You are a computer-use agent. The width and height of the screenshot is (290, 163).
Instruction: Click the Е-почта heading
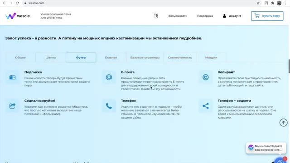(128, 72)
